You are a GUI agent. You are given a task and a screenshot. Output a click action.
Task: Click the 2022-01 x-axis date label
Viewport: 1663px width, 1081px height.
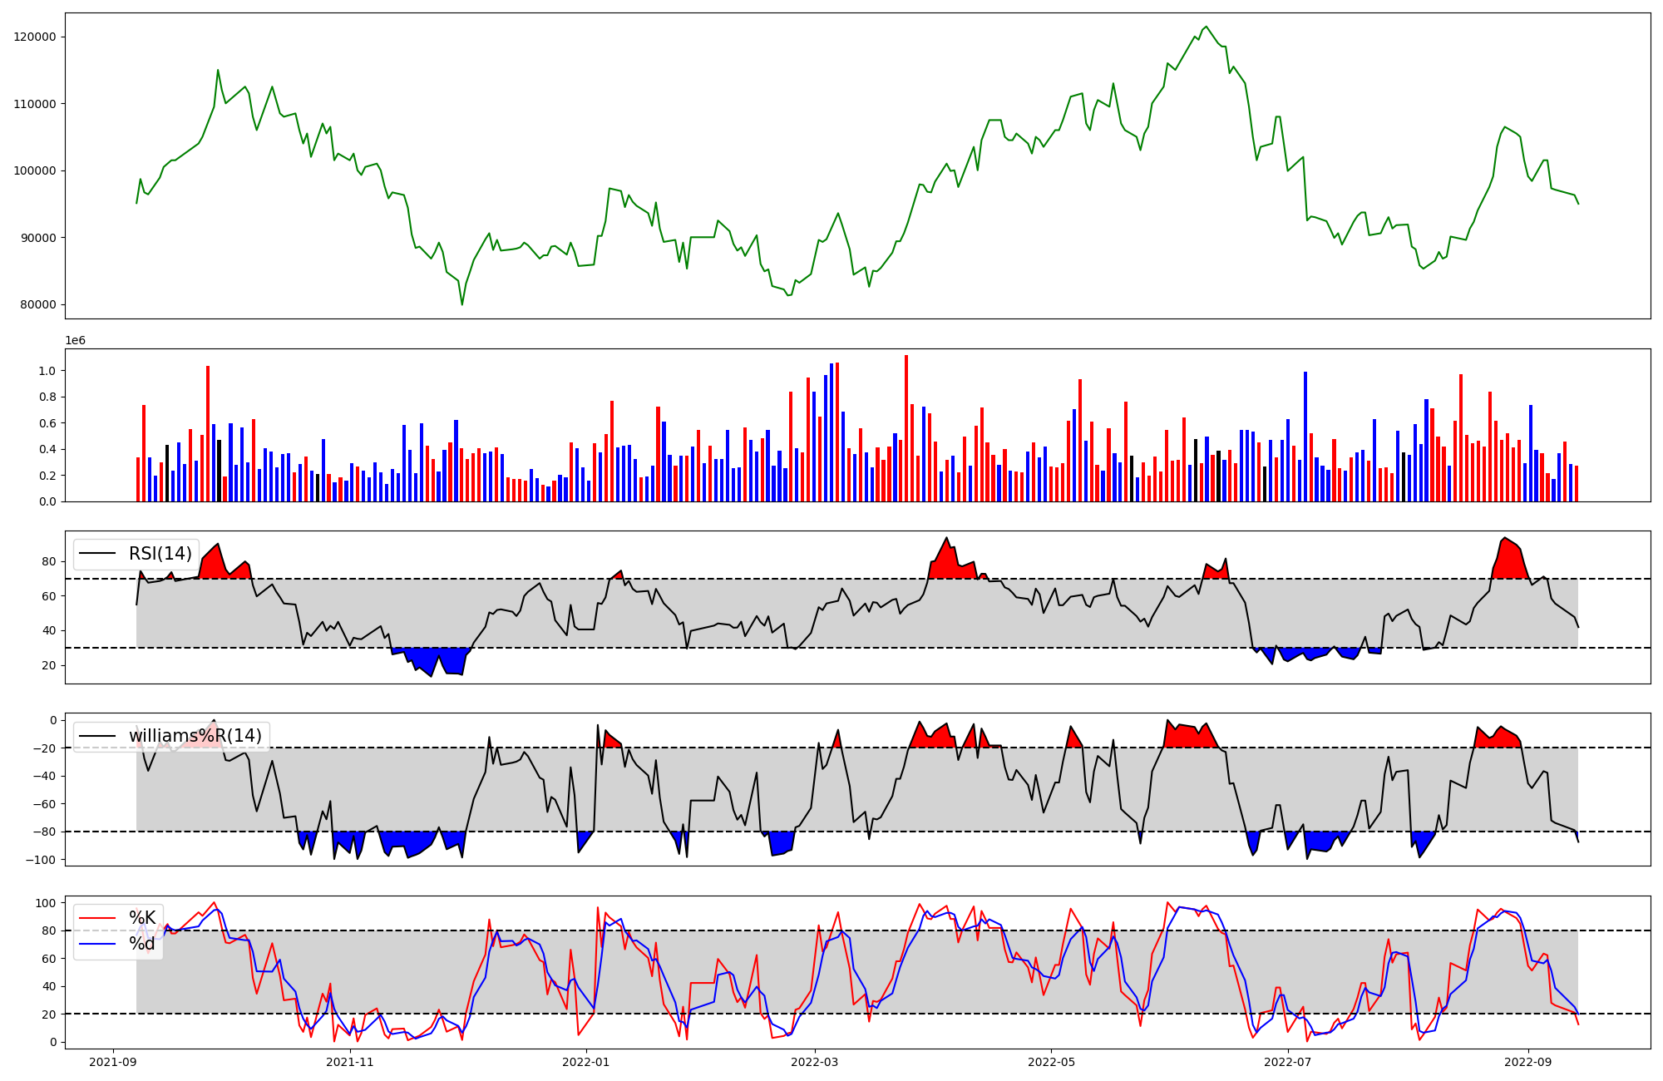click(587, 1062)
